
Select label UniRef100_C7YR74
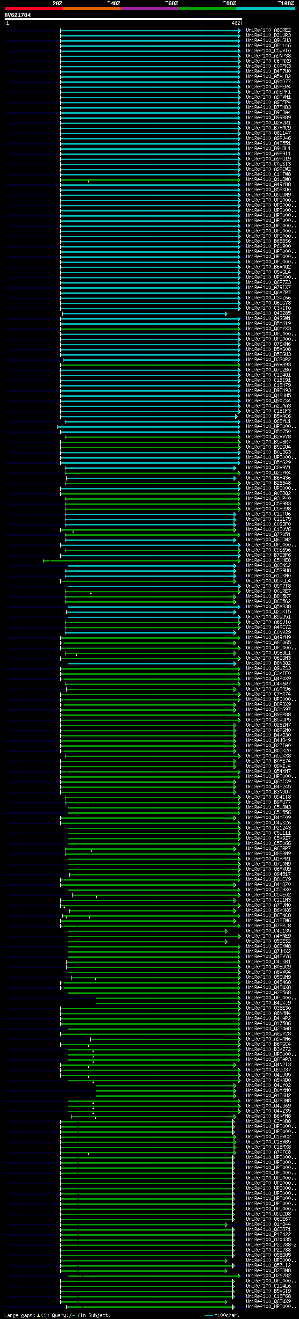pyautogui.click(x=268, y=694)
